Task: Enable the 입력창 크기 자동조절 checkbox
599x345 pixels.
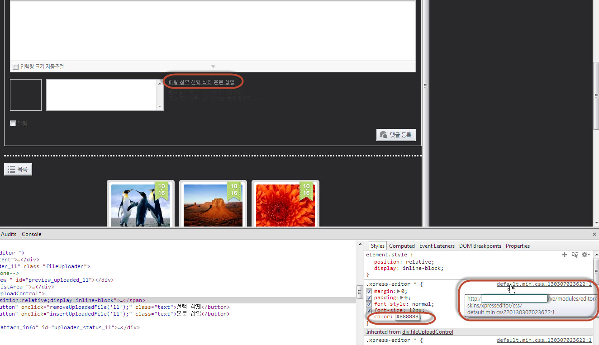Action: [16, 67]
